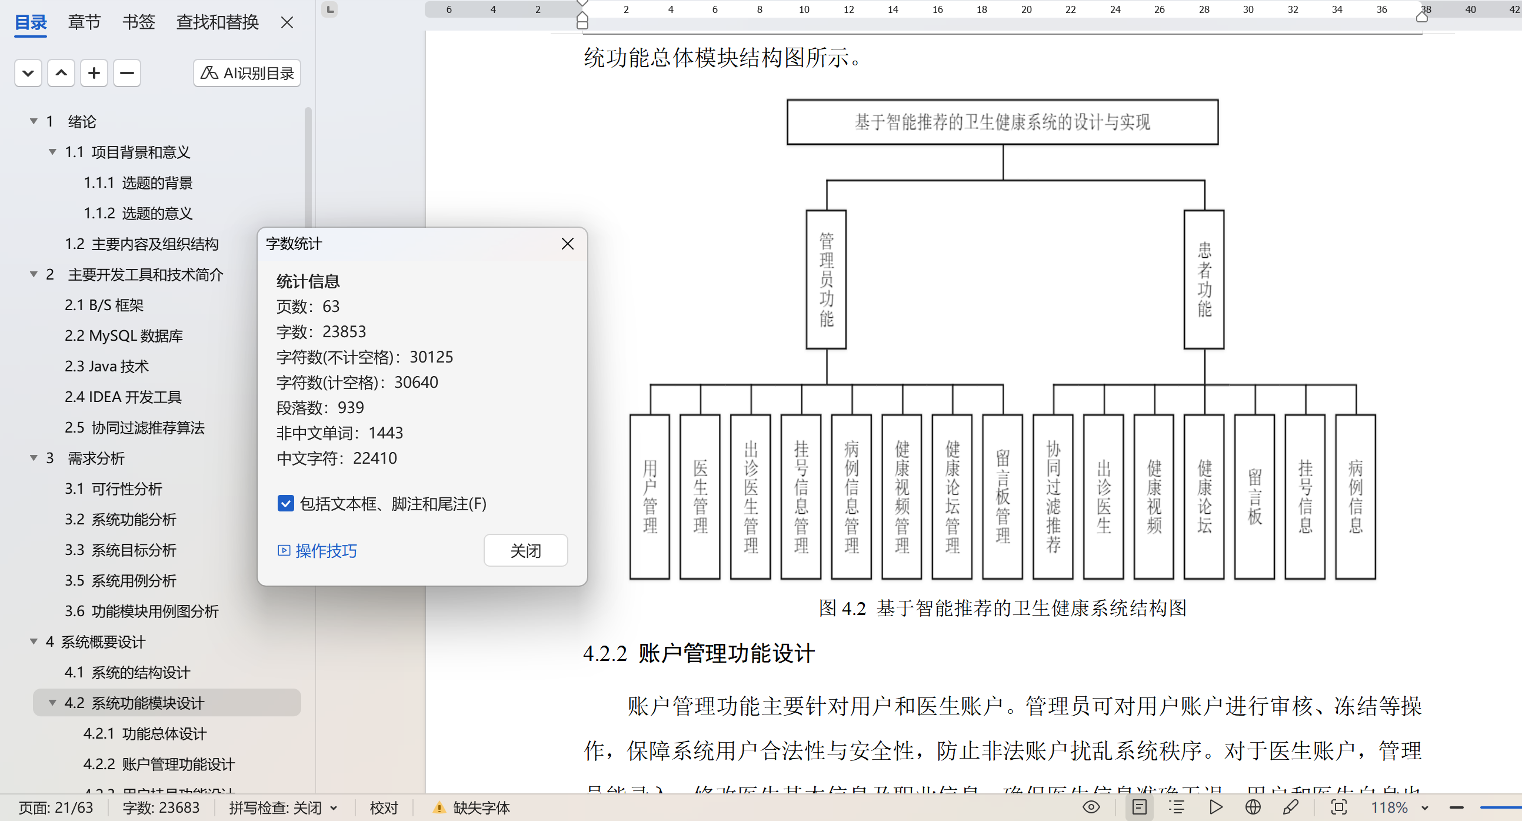Click the reading mode play icon
The width and height of the screenshot is (1522, 821).
tap(1215, 807)
